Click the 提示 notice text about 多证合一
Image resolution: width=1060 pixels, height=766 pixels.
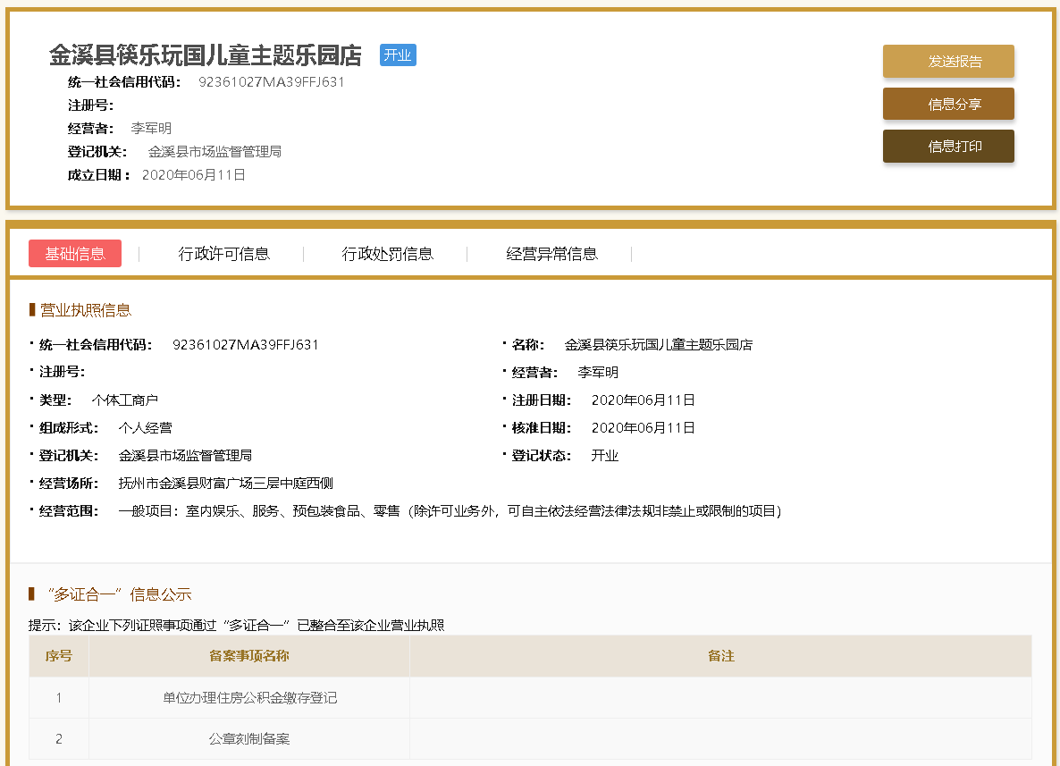pyautogui.click(x=236, y=626)
